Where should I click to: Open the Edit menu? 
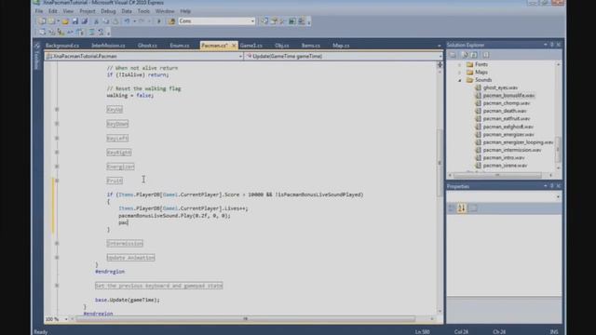click(x=52, y=11)
